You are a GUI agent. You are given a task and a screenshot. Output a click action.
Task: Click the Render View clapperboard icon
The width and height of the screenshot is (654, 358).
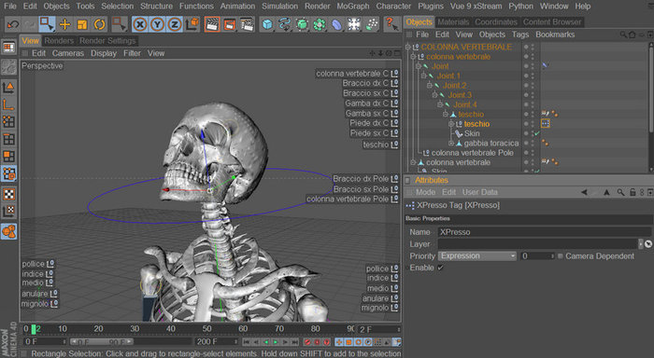point(212,24)
